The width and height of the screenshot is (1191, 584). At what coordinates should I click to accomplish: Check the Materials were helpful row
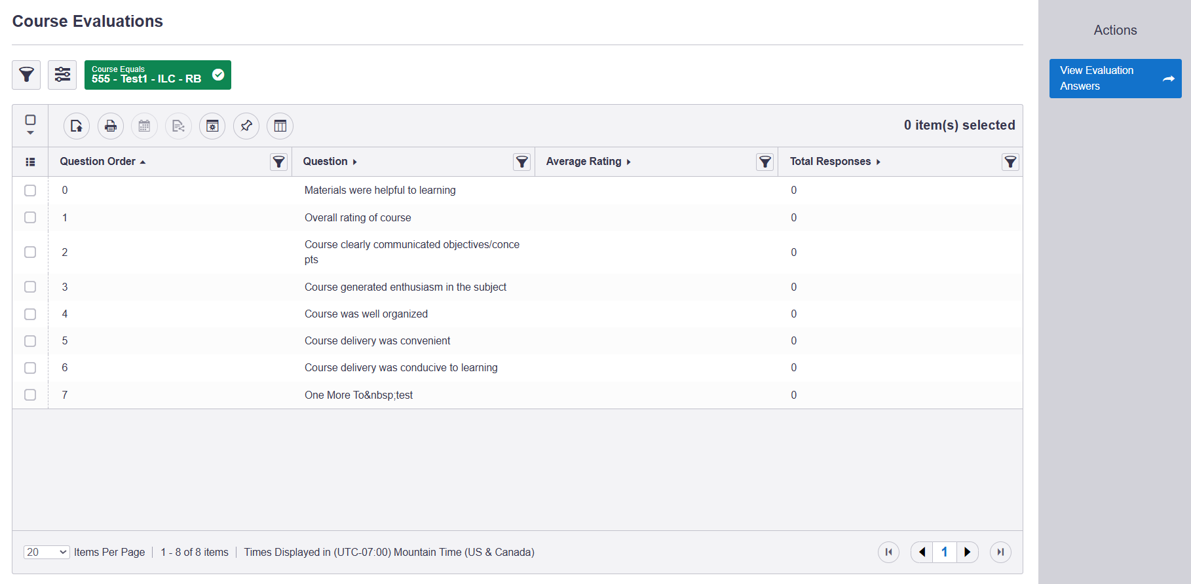[30, 191]
